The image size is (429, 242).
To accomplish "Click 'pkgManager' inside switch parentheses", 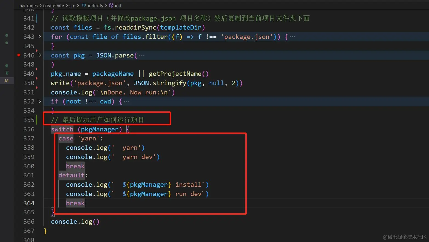I will pyautogui.click(x=100, y=129).
